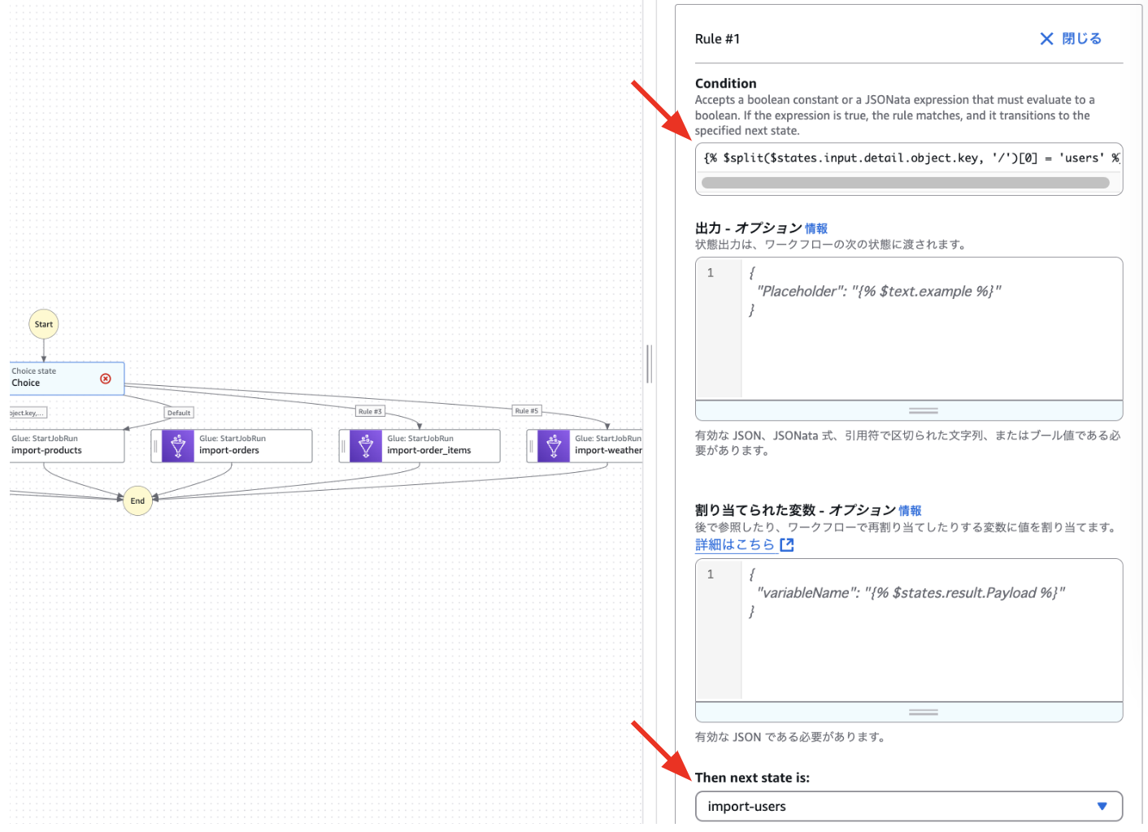This screenshot has width=1148, height=832.
Task: Click the Rule #3 label on the graph
Action: [x=371, y=411]
